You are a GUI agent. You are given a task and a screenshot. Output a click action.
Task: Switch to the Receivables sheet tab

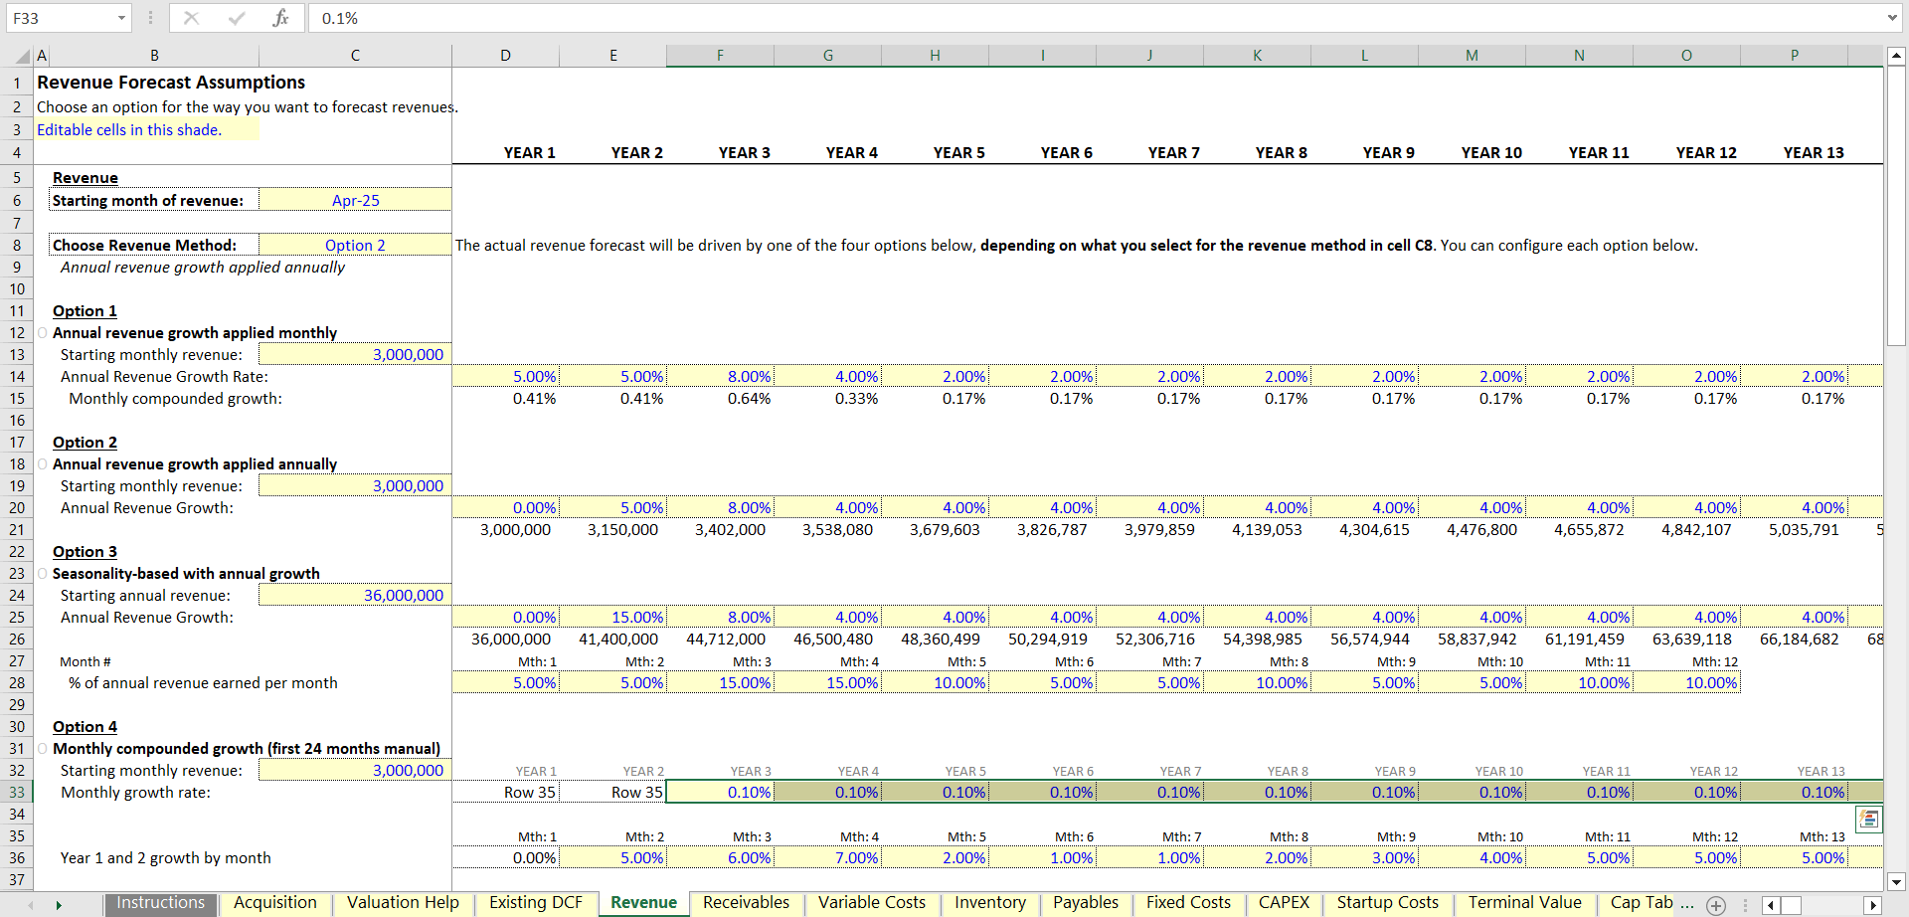[746, 903]
